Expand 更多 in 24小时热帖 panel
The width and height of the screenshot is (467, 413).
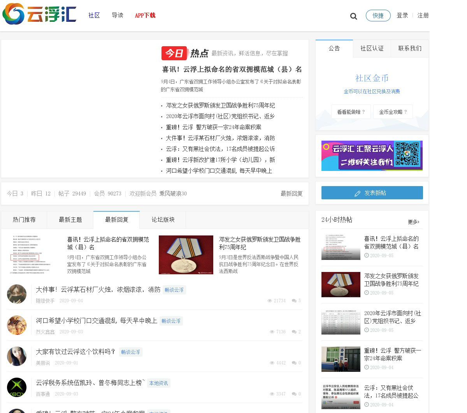413,222
